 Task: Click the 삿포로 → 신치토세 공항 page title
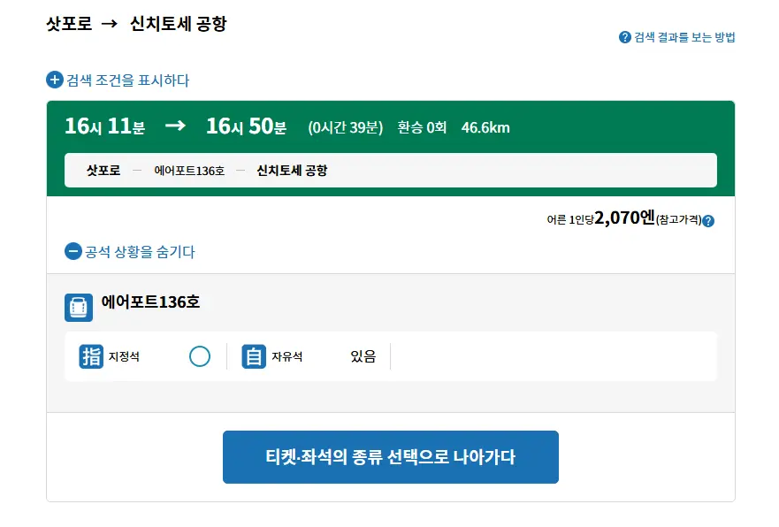tap(136, 23)
